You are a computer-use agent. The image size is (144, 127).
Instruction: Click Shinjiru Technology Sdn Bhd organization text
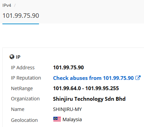(x=89, y=99)
